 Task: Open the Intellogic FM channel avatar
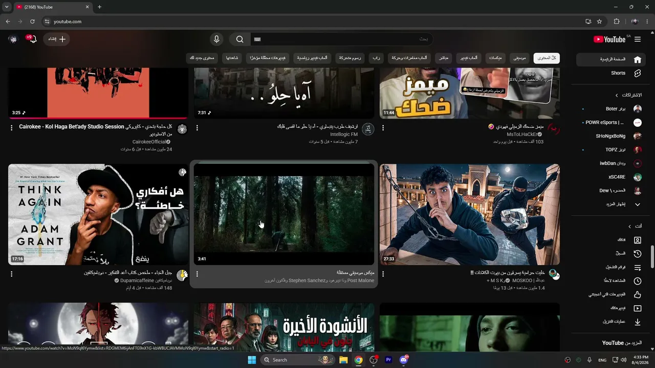tap(368, 129)
